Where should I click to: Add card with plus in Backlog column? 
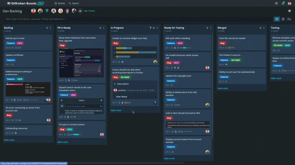click(47, 28)
